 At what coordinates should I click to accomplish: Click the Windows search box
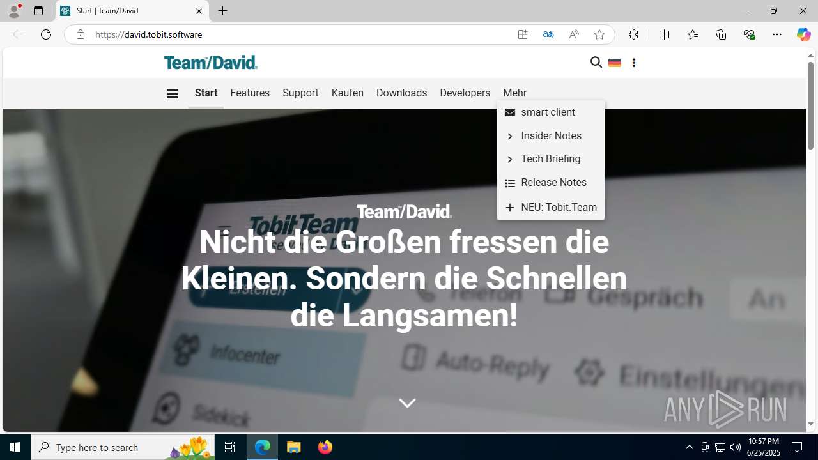tap(123, 447)
